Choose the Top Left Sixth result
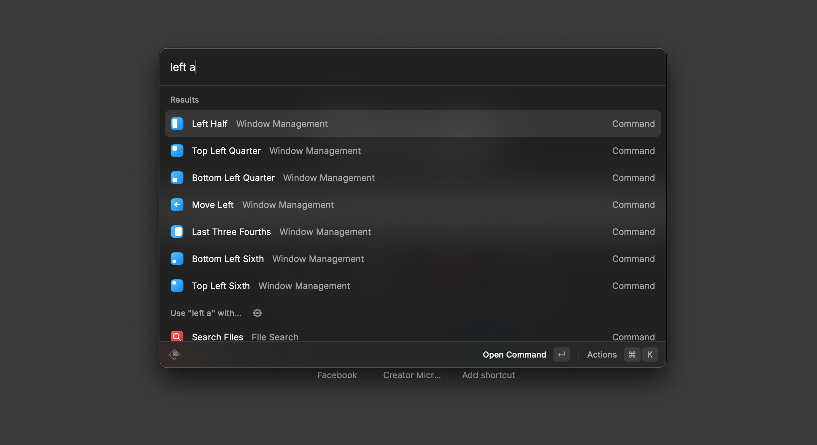This screenshot has width=817, height=445. pyautogui.click(x=412, y=286)
